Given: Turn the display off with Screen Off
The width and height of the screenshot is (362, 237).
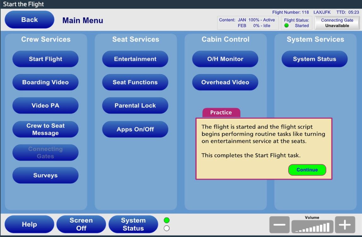Looking at the screenshot, I should point(81,224).
